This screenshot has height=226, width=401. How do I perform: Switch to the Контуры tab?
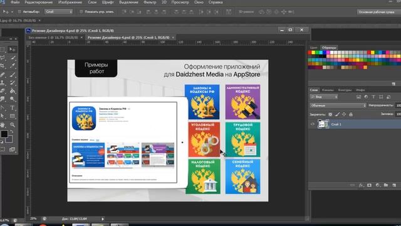click(345, 90)
